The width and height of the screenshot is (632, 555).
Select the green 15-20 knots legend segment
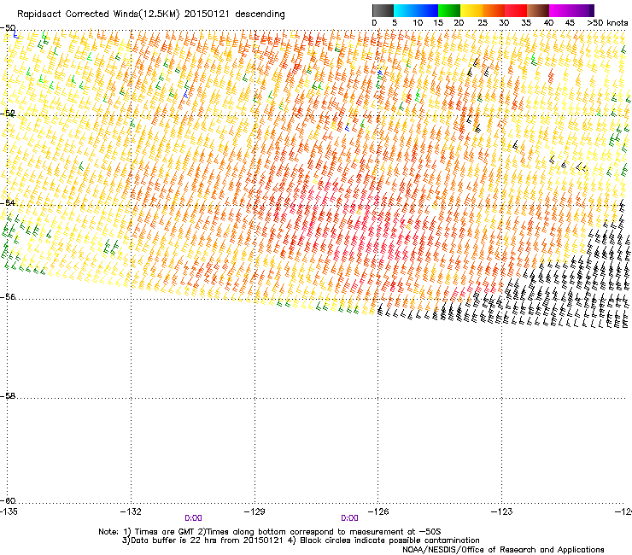(449, 10)
